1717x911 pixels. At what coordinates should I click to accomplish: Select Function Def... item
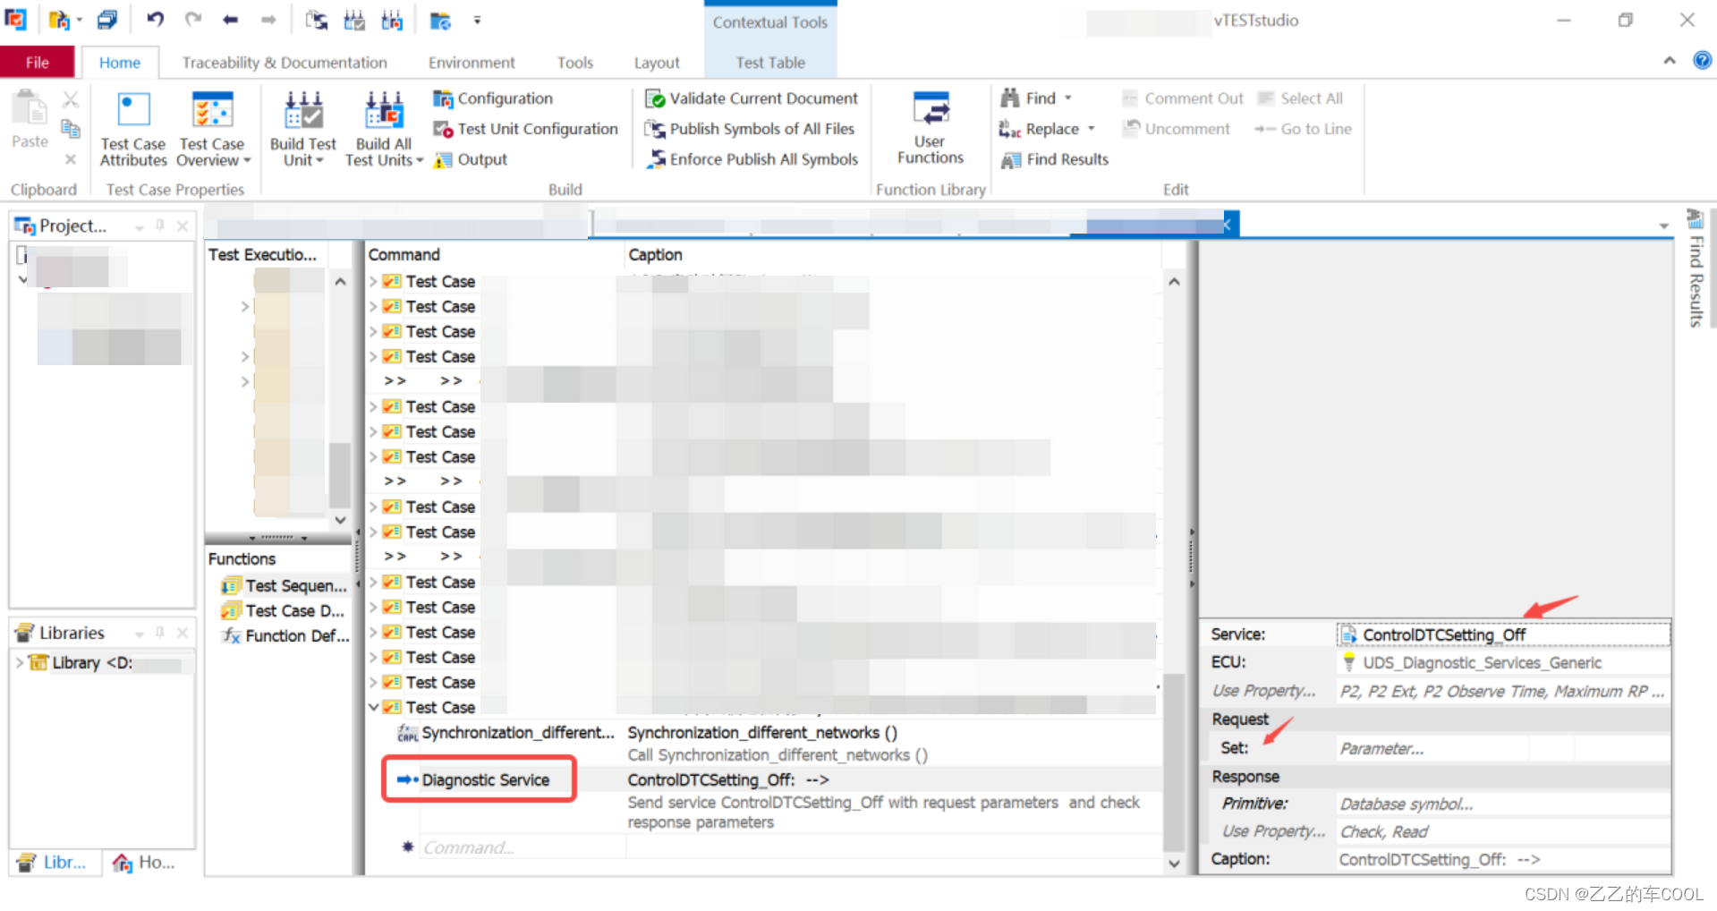pyautogui.click(x=285, y=635)
